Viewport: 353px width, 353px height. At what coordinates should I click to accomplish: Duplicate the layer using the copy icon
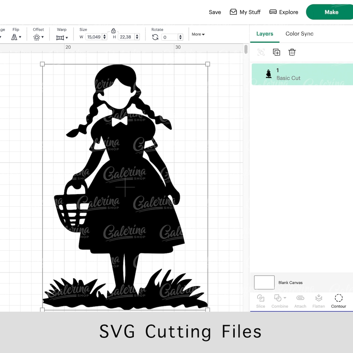coord(276,52)
